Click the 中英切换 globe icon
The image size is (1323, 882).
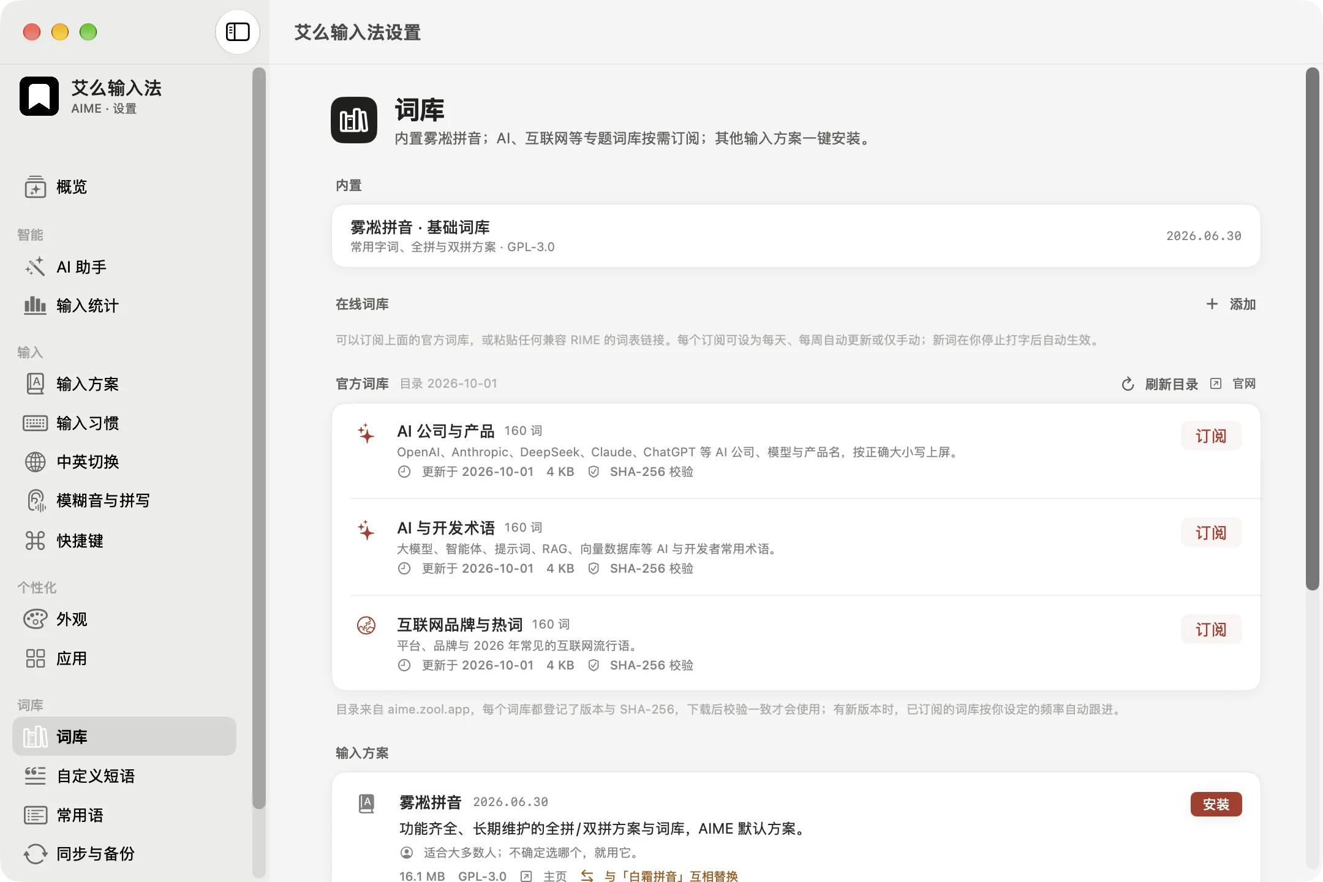coord(36,462)
